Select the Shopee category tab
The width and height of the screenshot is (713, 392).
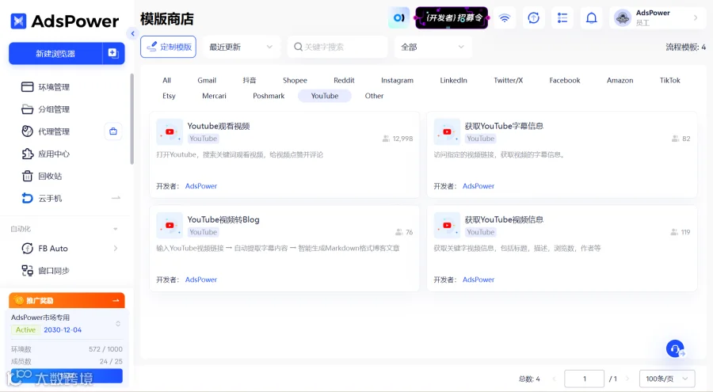295,81
